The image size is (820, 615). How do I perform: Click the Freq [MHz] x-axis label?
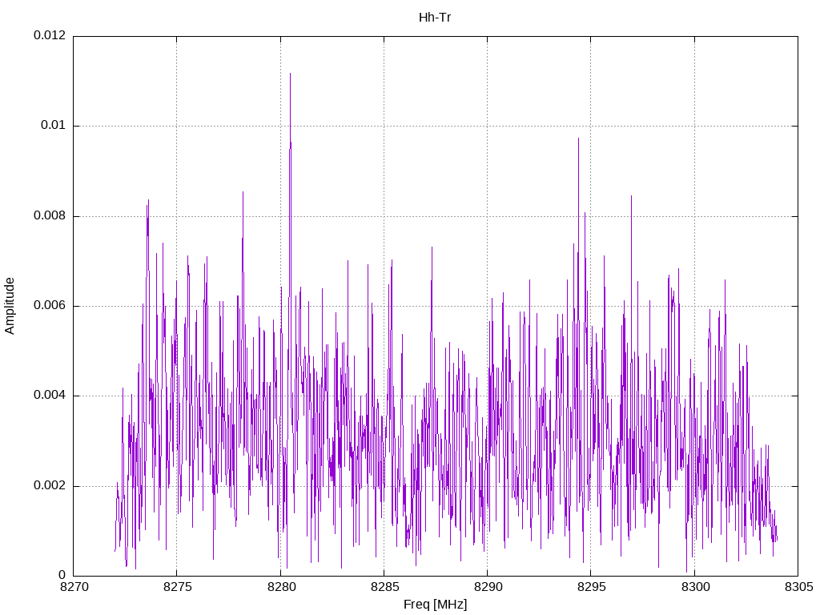click(x=435, y=605)
